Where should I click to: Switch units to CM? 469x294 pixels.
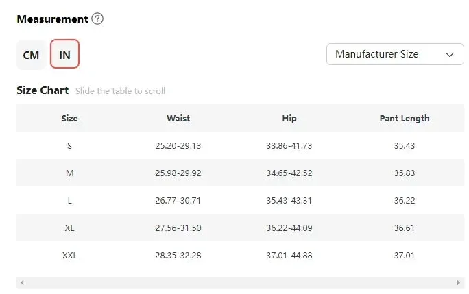click(31, 55)
